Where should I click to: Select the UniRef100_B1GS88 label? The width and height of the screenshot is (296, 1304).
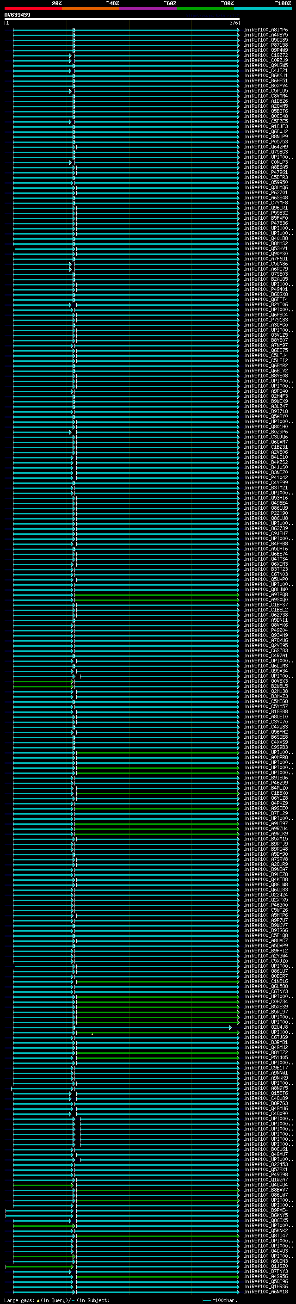tap(265, 712)
